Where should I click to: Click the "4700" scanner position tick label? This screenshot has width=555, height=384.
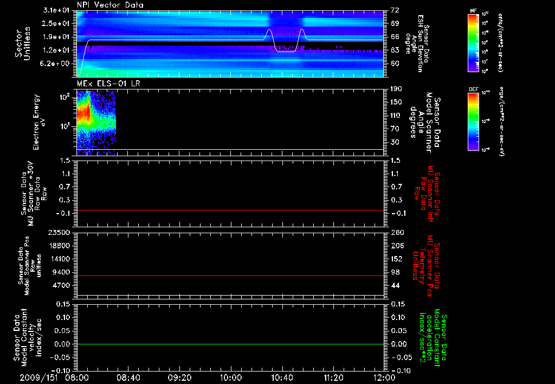click(x=61, y=285)
